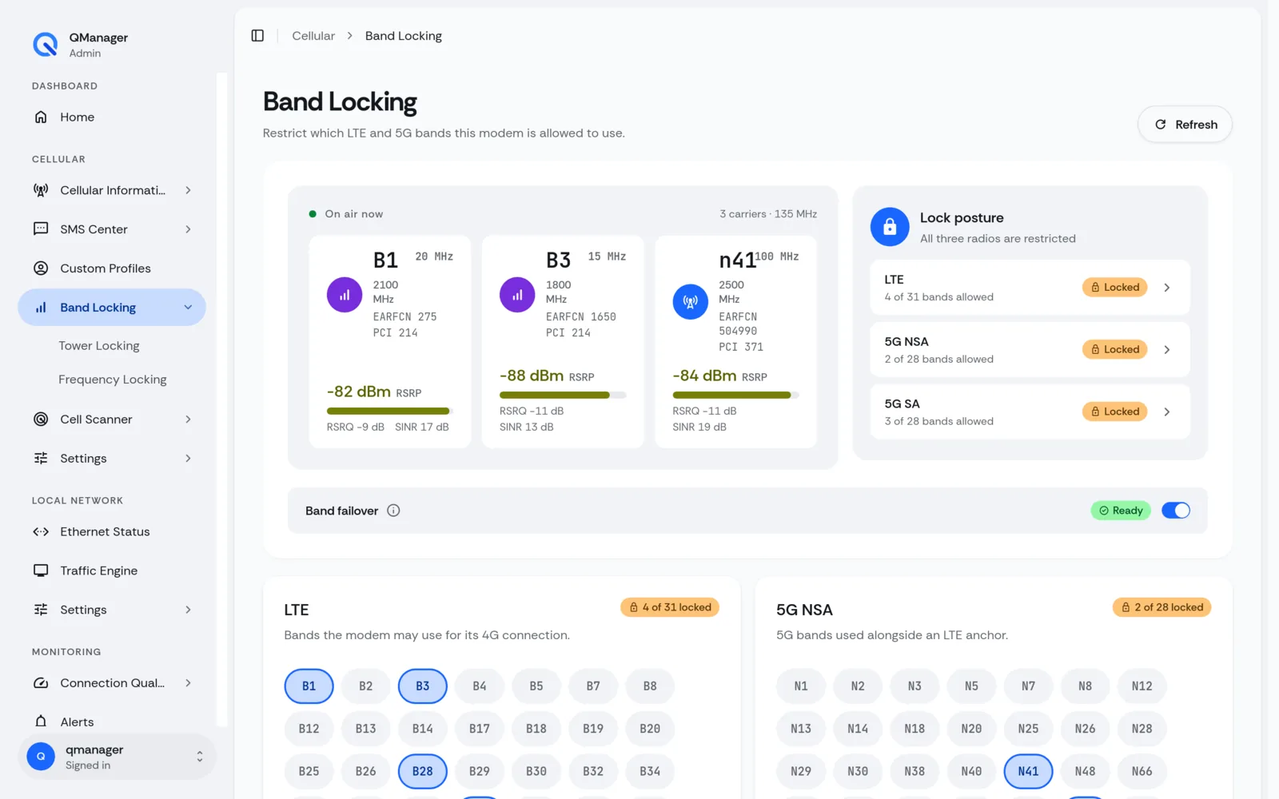The image size is (1279, 799).
Task: Collapse the Band Locking submenu chevron
Action: (x=188, y=308)
